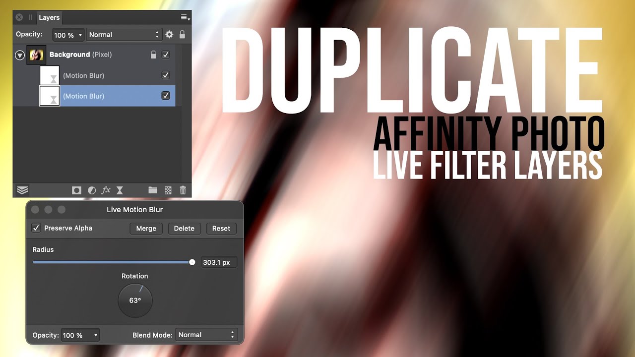Toggle visibility checkbox of the Background layer
This screenshot has width=635, height=357.
[x=166, y=55]
